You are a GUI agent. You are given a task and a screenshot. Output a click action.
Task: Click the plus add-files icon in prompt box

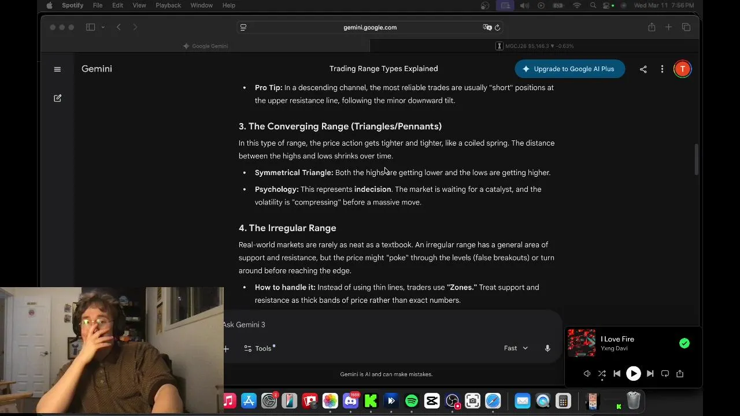[226, 348]
